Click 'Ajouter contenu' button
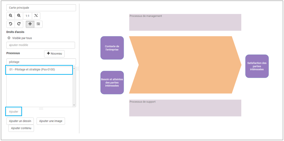The image size is (284, 141). tap(21, 128)
